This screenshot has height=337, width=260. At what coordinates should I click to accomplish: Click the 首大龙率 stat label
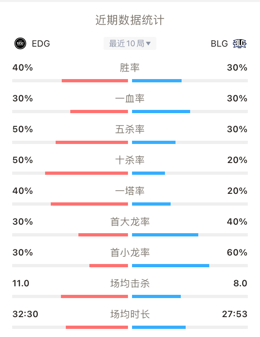point(130,221)
